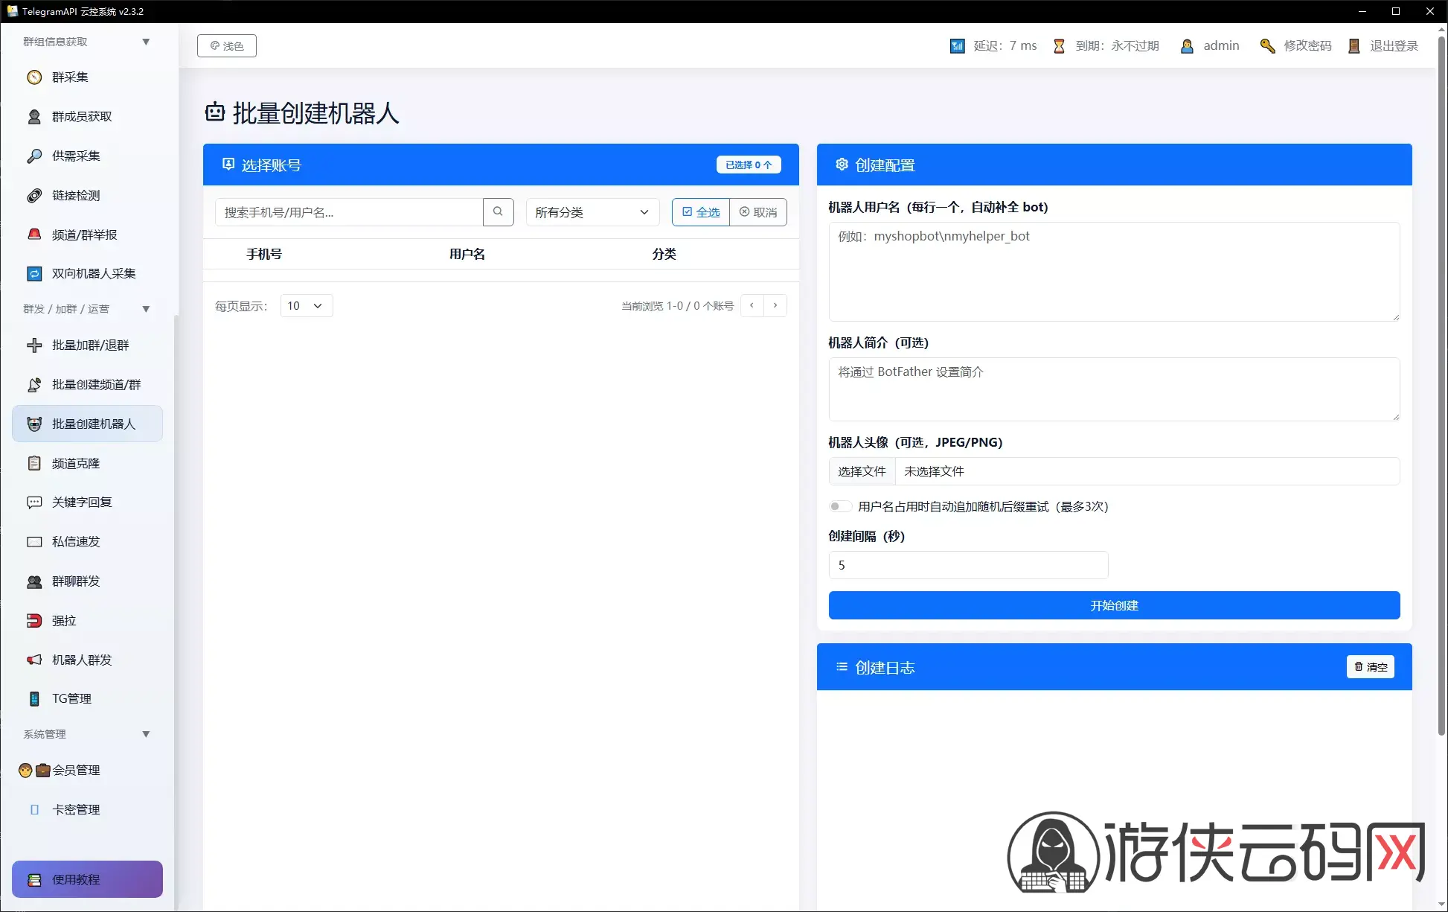Open 频道/群举报 siren icon
Screen dimensions: 1448x912
coord(34,235)
